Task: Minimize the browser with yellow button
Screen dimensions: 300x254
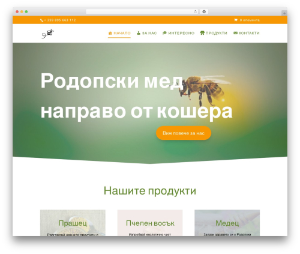Action: coord(22,12)
